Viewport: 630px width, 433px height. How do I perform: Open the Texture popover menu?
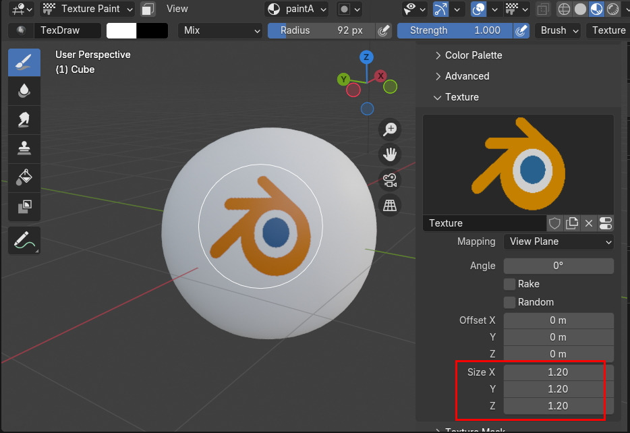pyautogui.click(x=608, y=30)
